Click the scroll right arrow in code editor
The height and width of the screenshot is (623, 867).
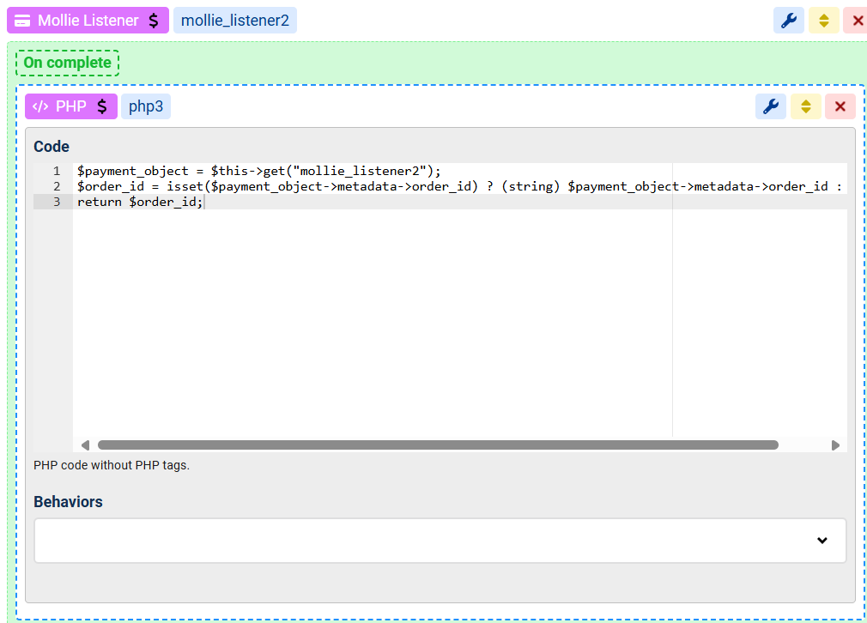tap(835, 445)
